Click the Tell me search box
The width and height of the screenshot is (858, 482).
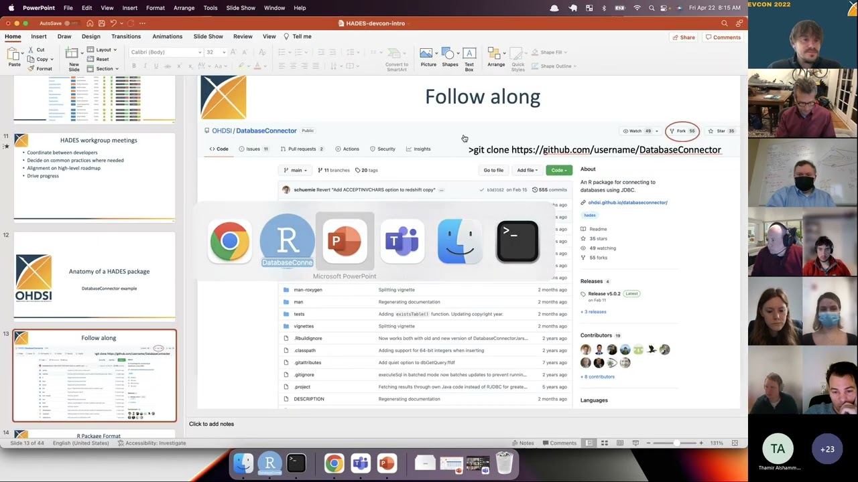coord(298,36)
